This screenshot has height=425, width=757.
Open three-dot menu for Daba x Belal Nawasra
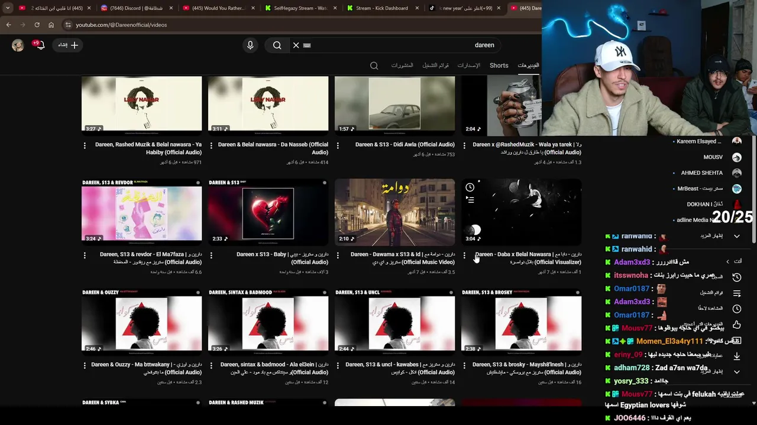[x=464, y=255]
